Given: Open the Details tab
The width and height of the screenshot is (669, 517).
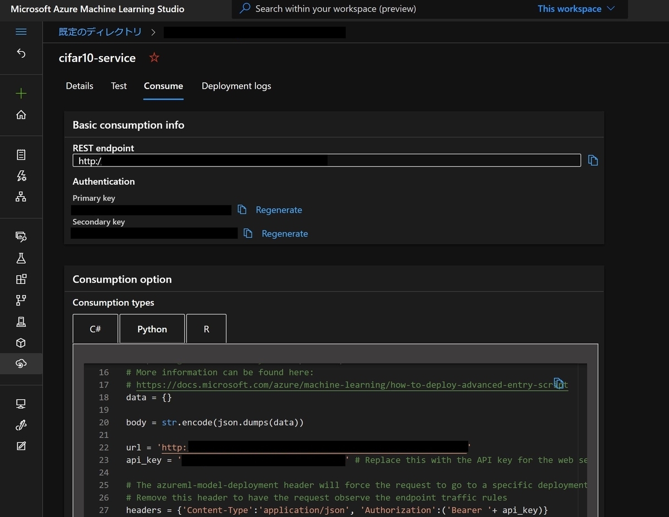Looking at the screenshot, I should [80, 86].
